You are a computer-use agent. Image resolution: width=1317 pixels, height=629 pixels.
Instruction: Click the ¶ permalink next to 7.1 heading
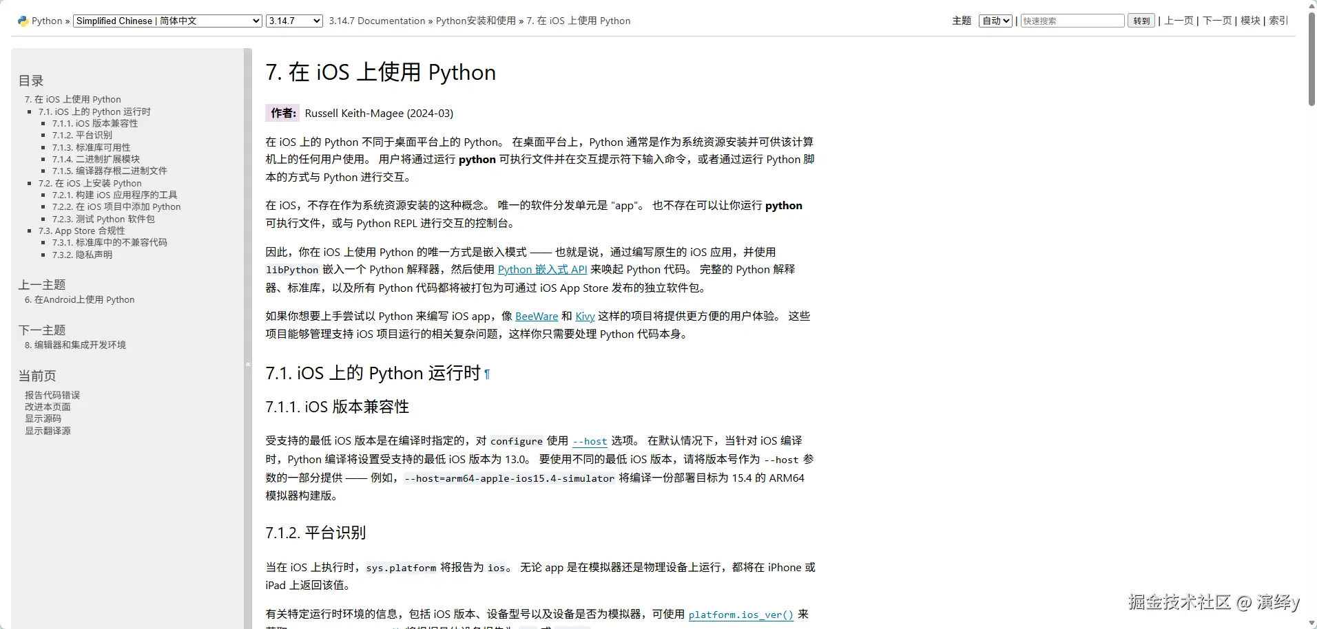click(487, 374)
